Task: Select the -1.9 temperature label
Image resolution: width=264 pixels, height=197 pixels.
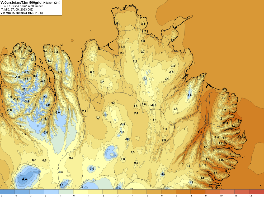Action: coord(189,95)
